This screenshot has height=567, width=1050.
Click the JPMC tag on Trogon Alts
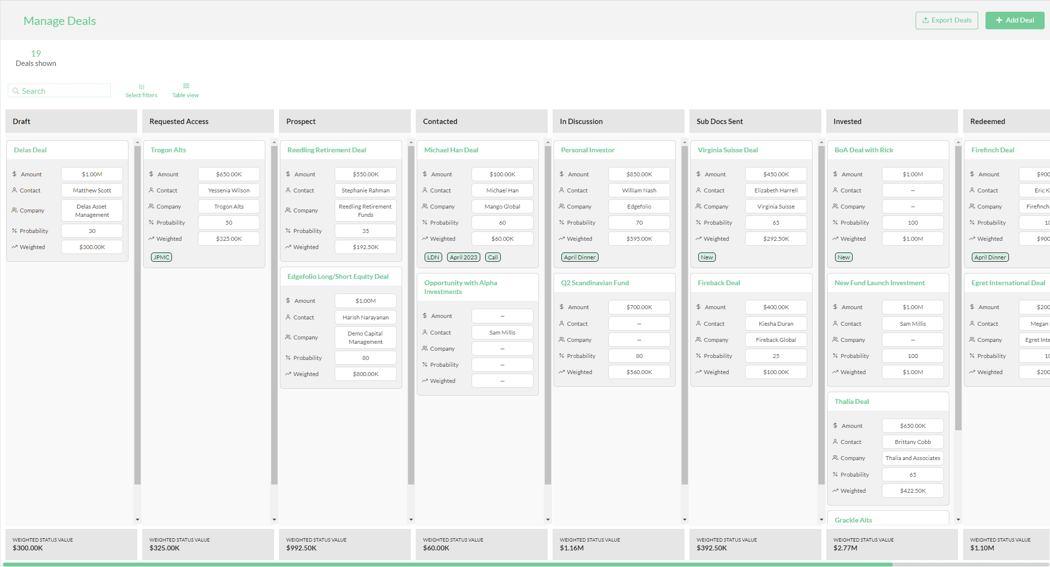(x=161, y=257)
